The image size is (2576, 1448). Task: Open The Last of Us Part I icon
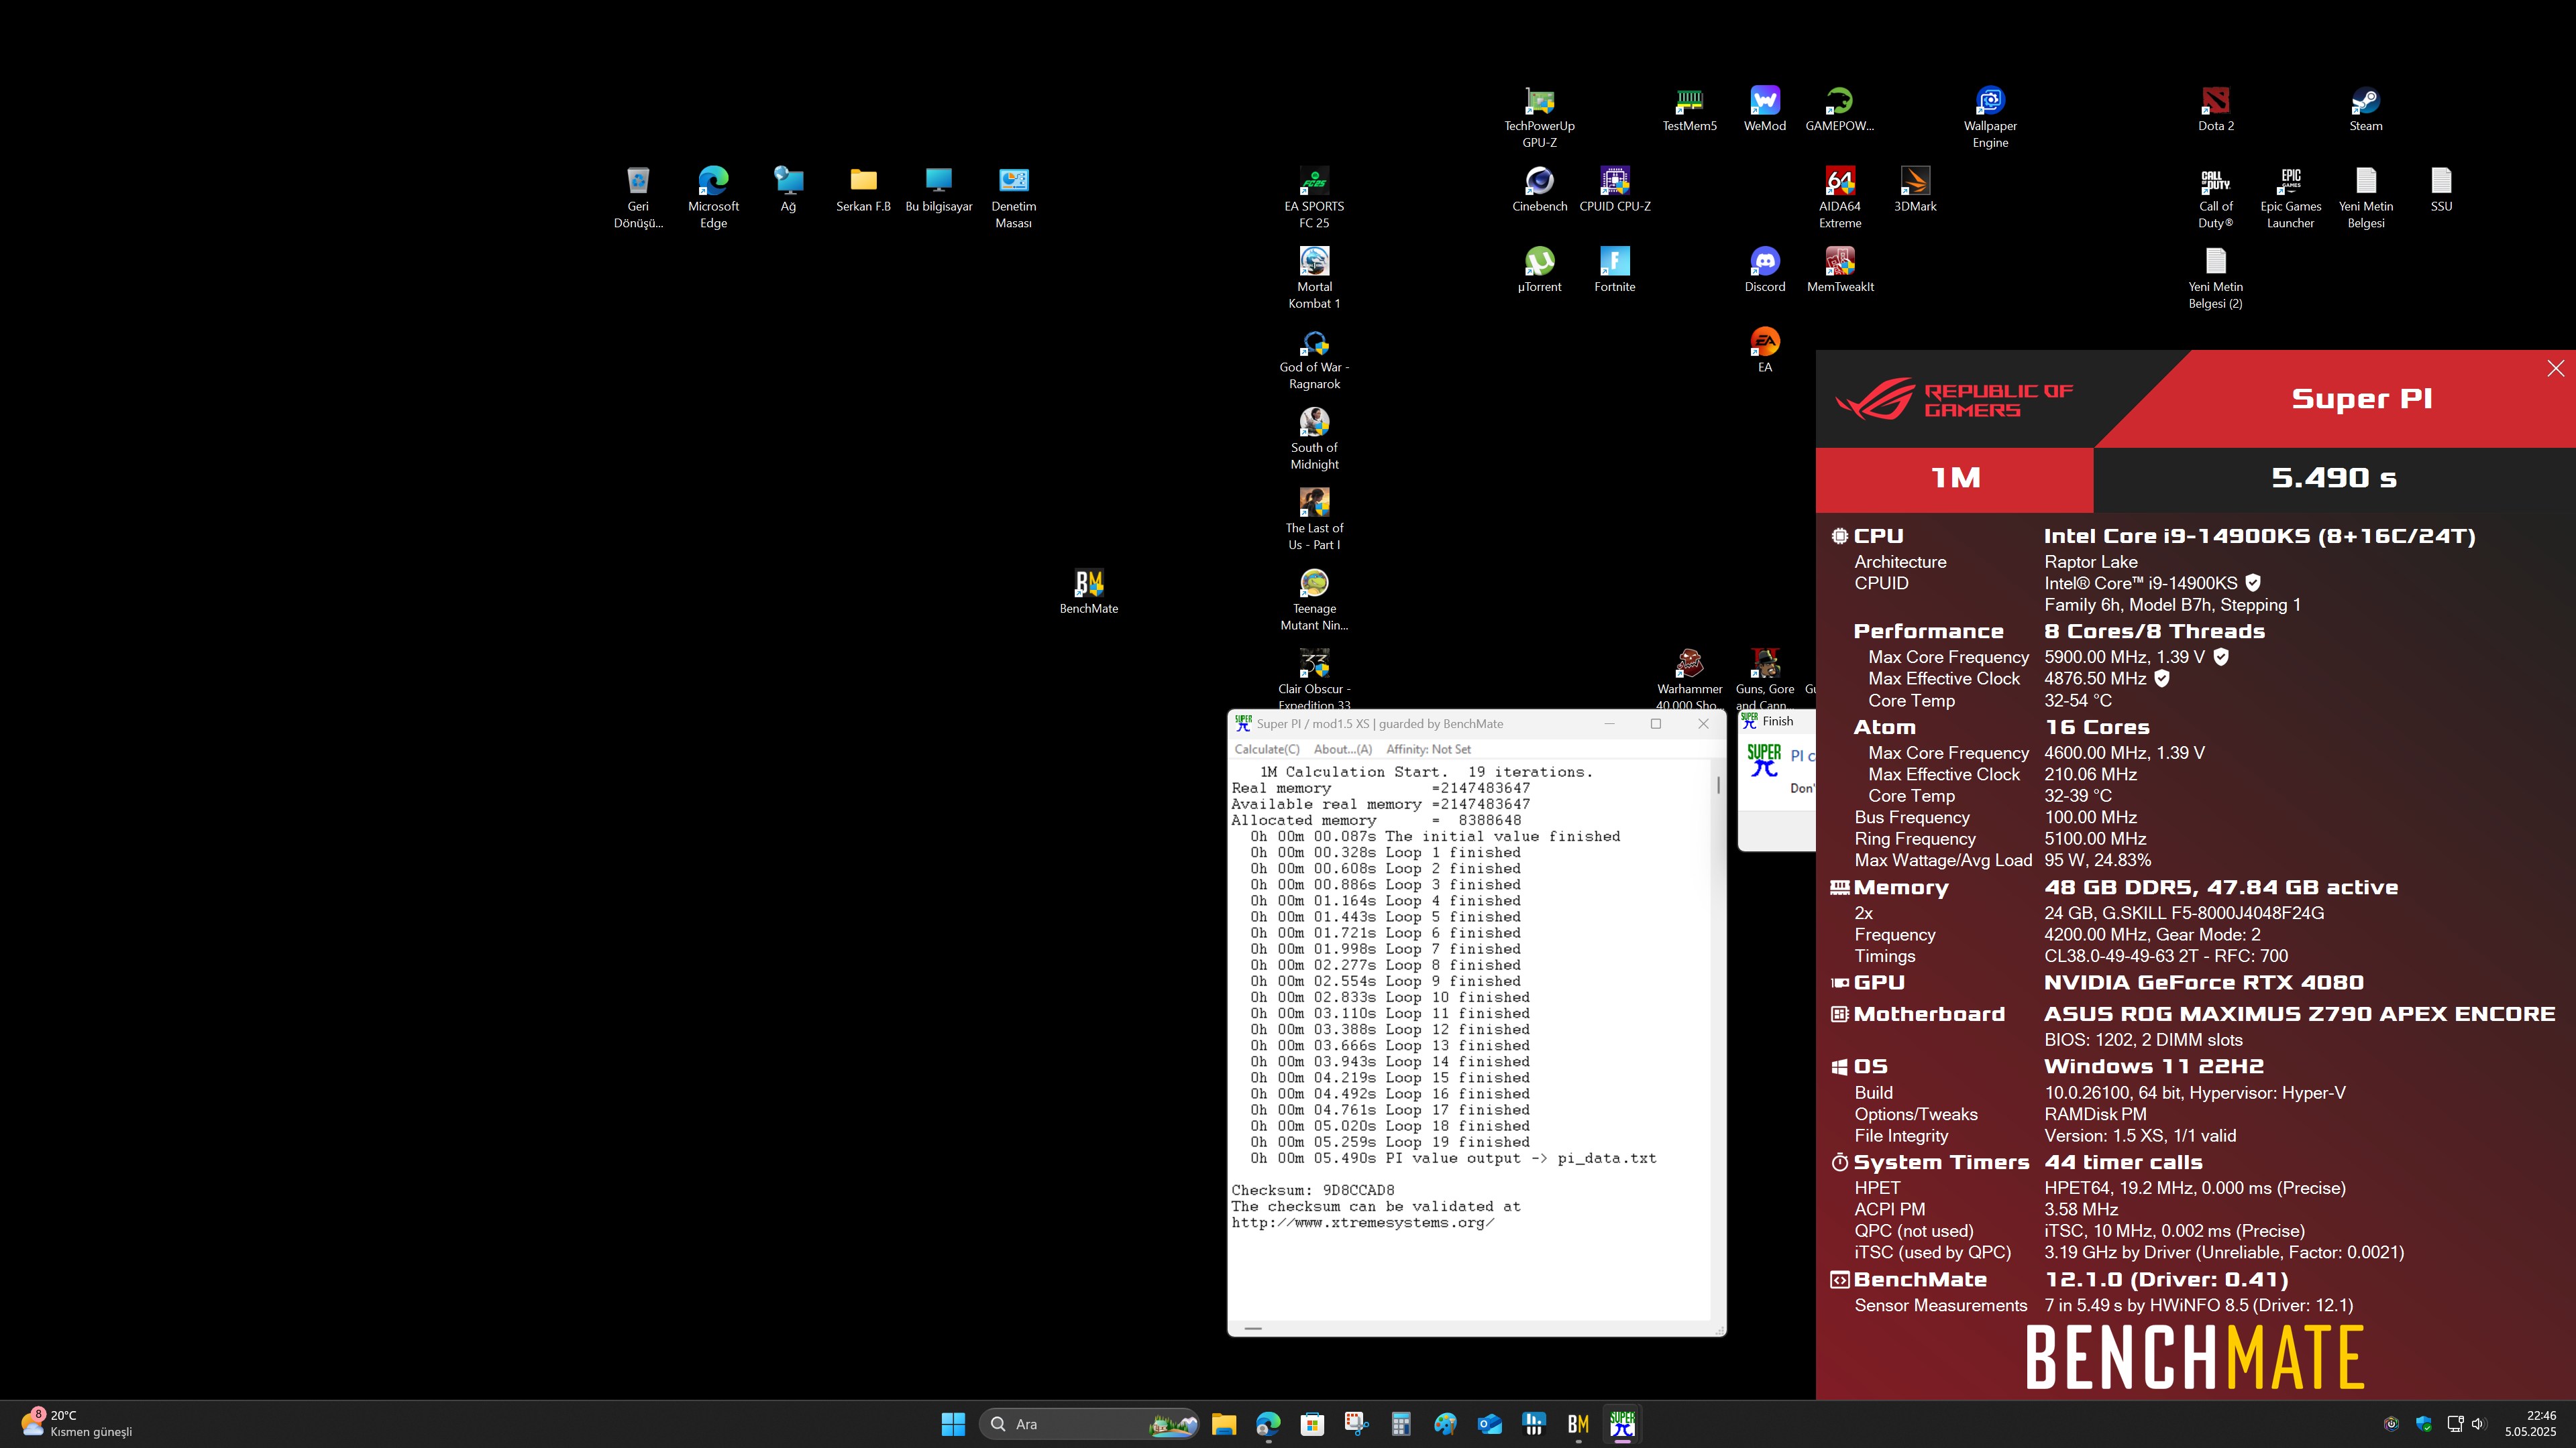tap(1314, 520)
